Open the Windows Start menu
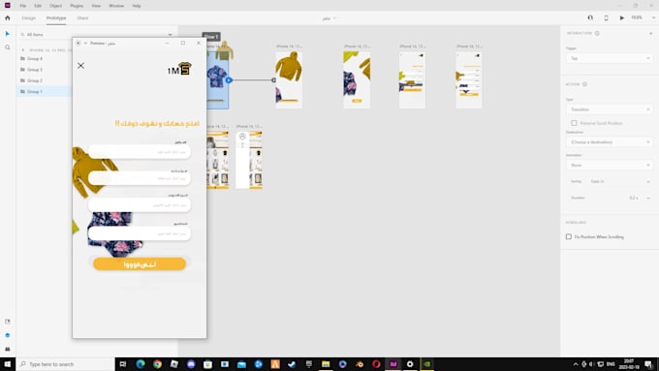 8,364
